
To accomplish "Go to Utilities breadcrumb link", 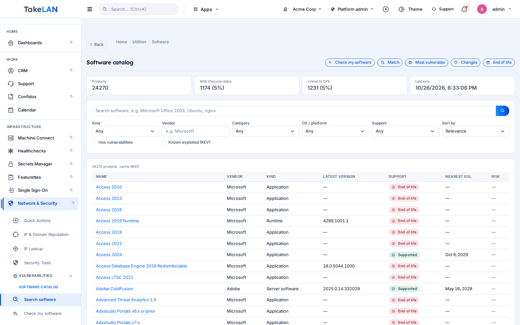I will pos(139,42).
